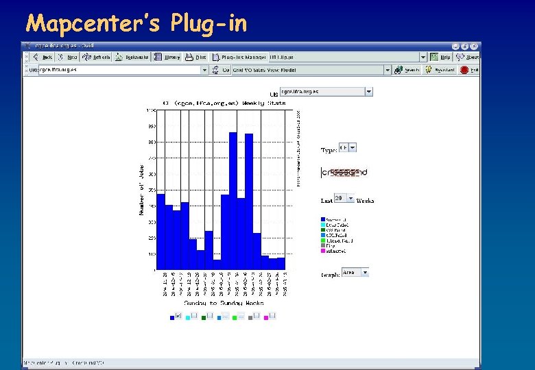Click the 'Number of Jobs' axis label
Image resolution: width=535 pixels, height=370 pixels.
141,190
